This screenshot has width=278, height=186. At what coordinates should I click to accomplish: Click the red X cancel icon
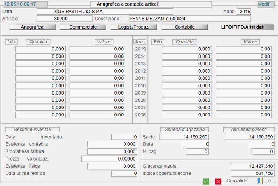(218, 181)
